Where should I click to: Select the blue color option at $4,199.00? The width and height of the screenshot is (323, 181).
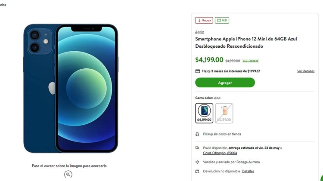point(204,113)
